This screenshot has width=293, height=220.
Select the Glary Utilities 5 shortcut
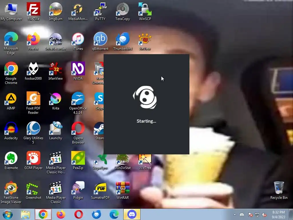coord(33,133)
